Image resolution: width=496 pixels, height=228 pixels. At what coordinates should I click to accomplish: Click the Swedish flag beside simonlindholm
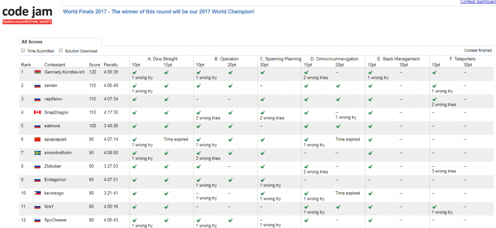37,153
